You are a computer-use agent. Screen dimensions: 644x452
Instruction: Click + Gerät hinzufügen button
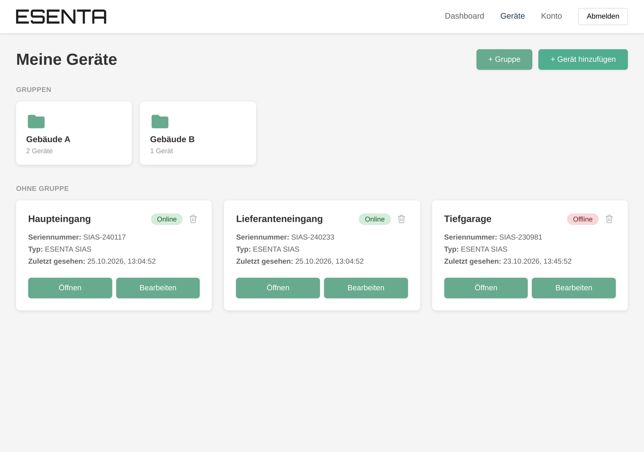tap(583, 59)
